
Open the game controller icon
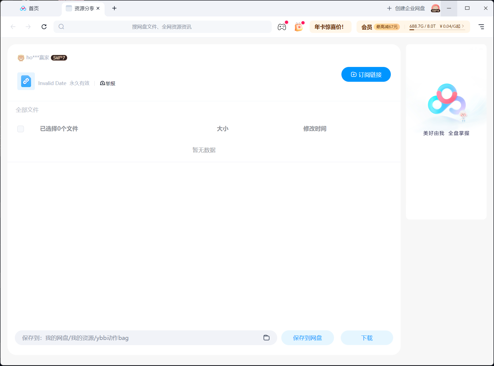tap(282, 27)
